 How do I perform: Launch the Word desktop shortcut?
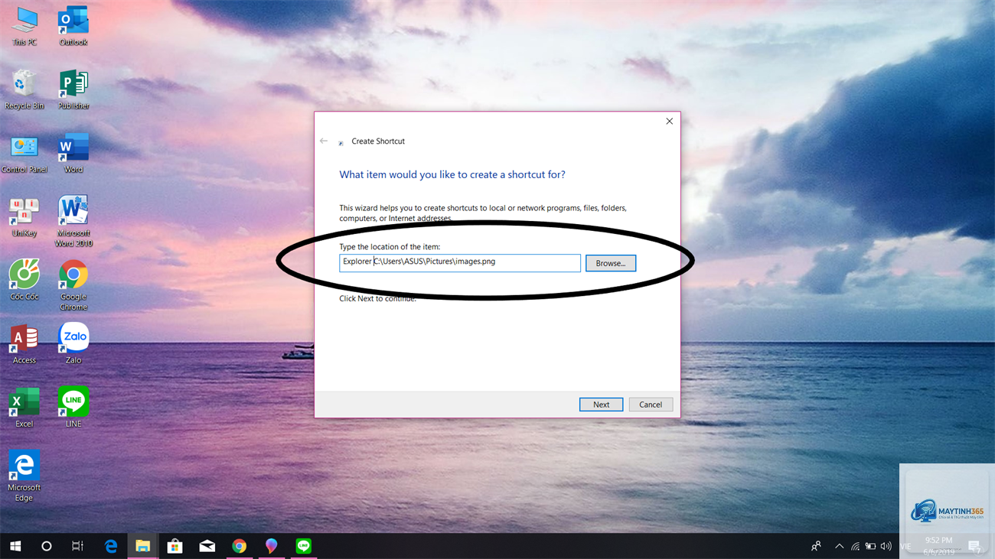coord(73,154)
